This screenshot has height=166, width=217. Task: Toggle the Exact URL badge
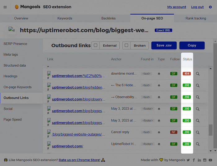point(163,30)
